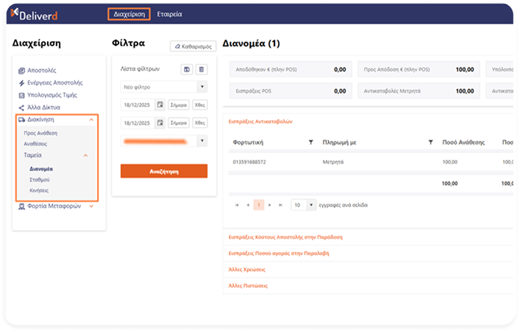Expand the Άλλες Χρεώσεις section
Image resolution: width=520 pixels, height=332 pixels.
(x=246, y=270)
